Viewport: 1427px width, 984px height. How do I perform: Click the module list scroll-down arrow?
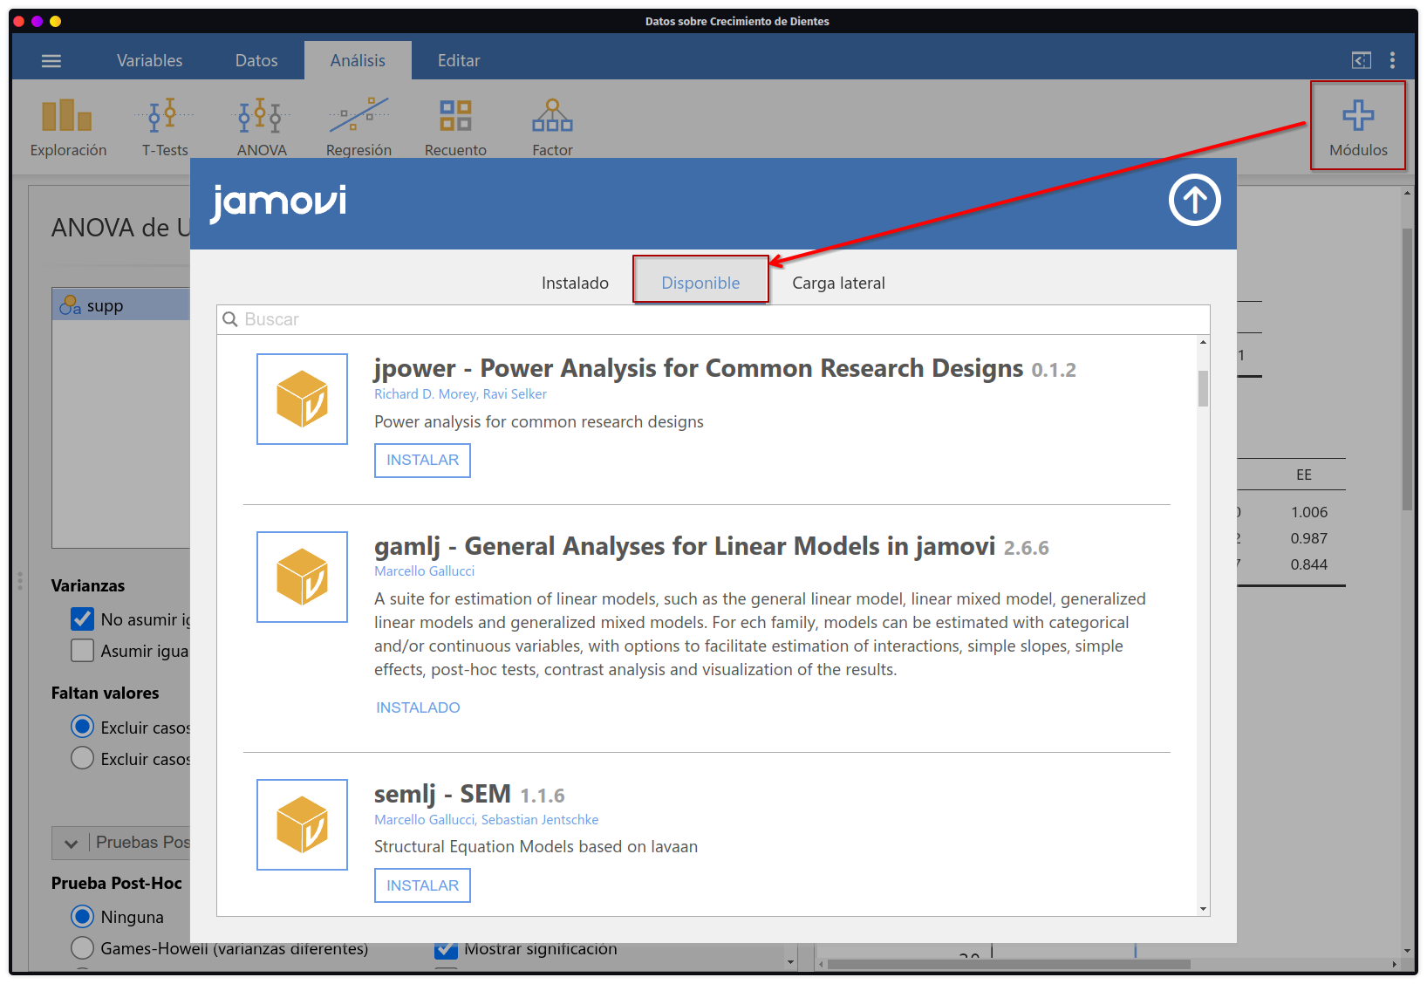click(1203, 909)
